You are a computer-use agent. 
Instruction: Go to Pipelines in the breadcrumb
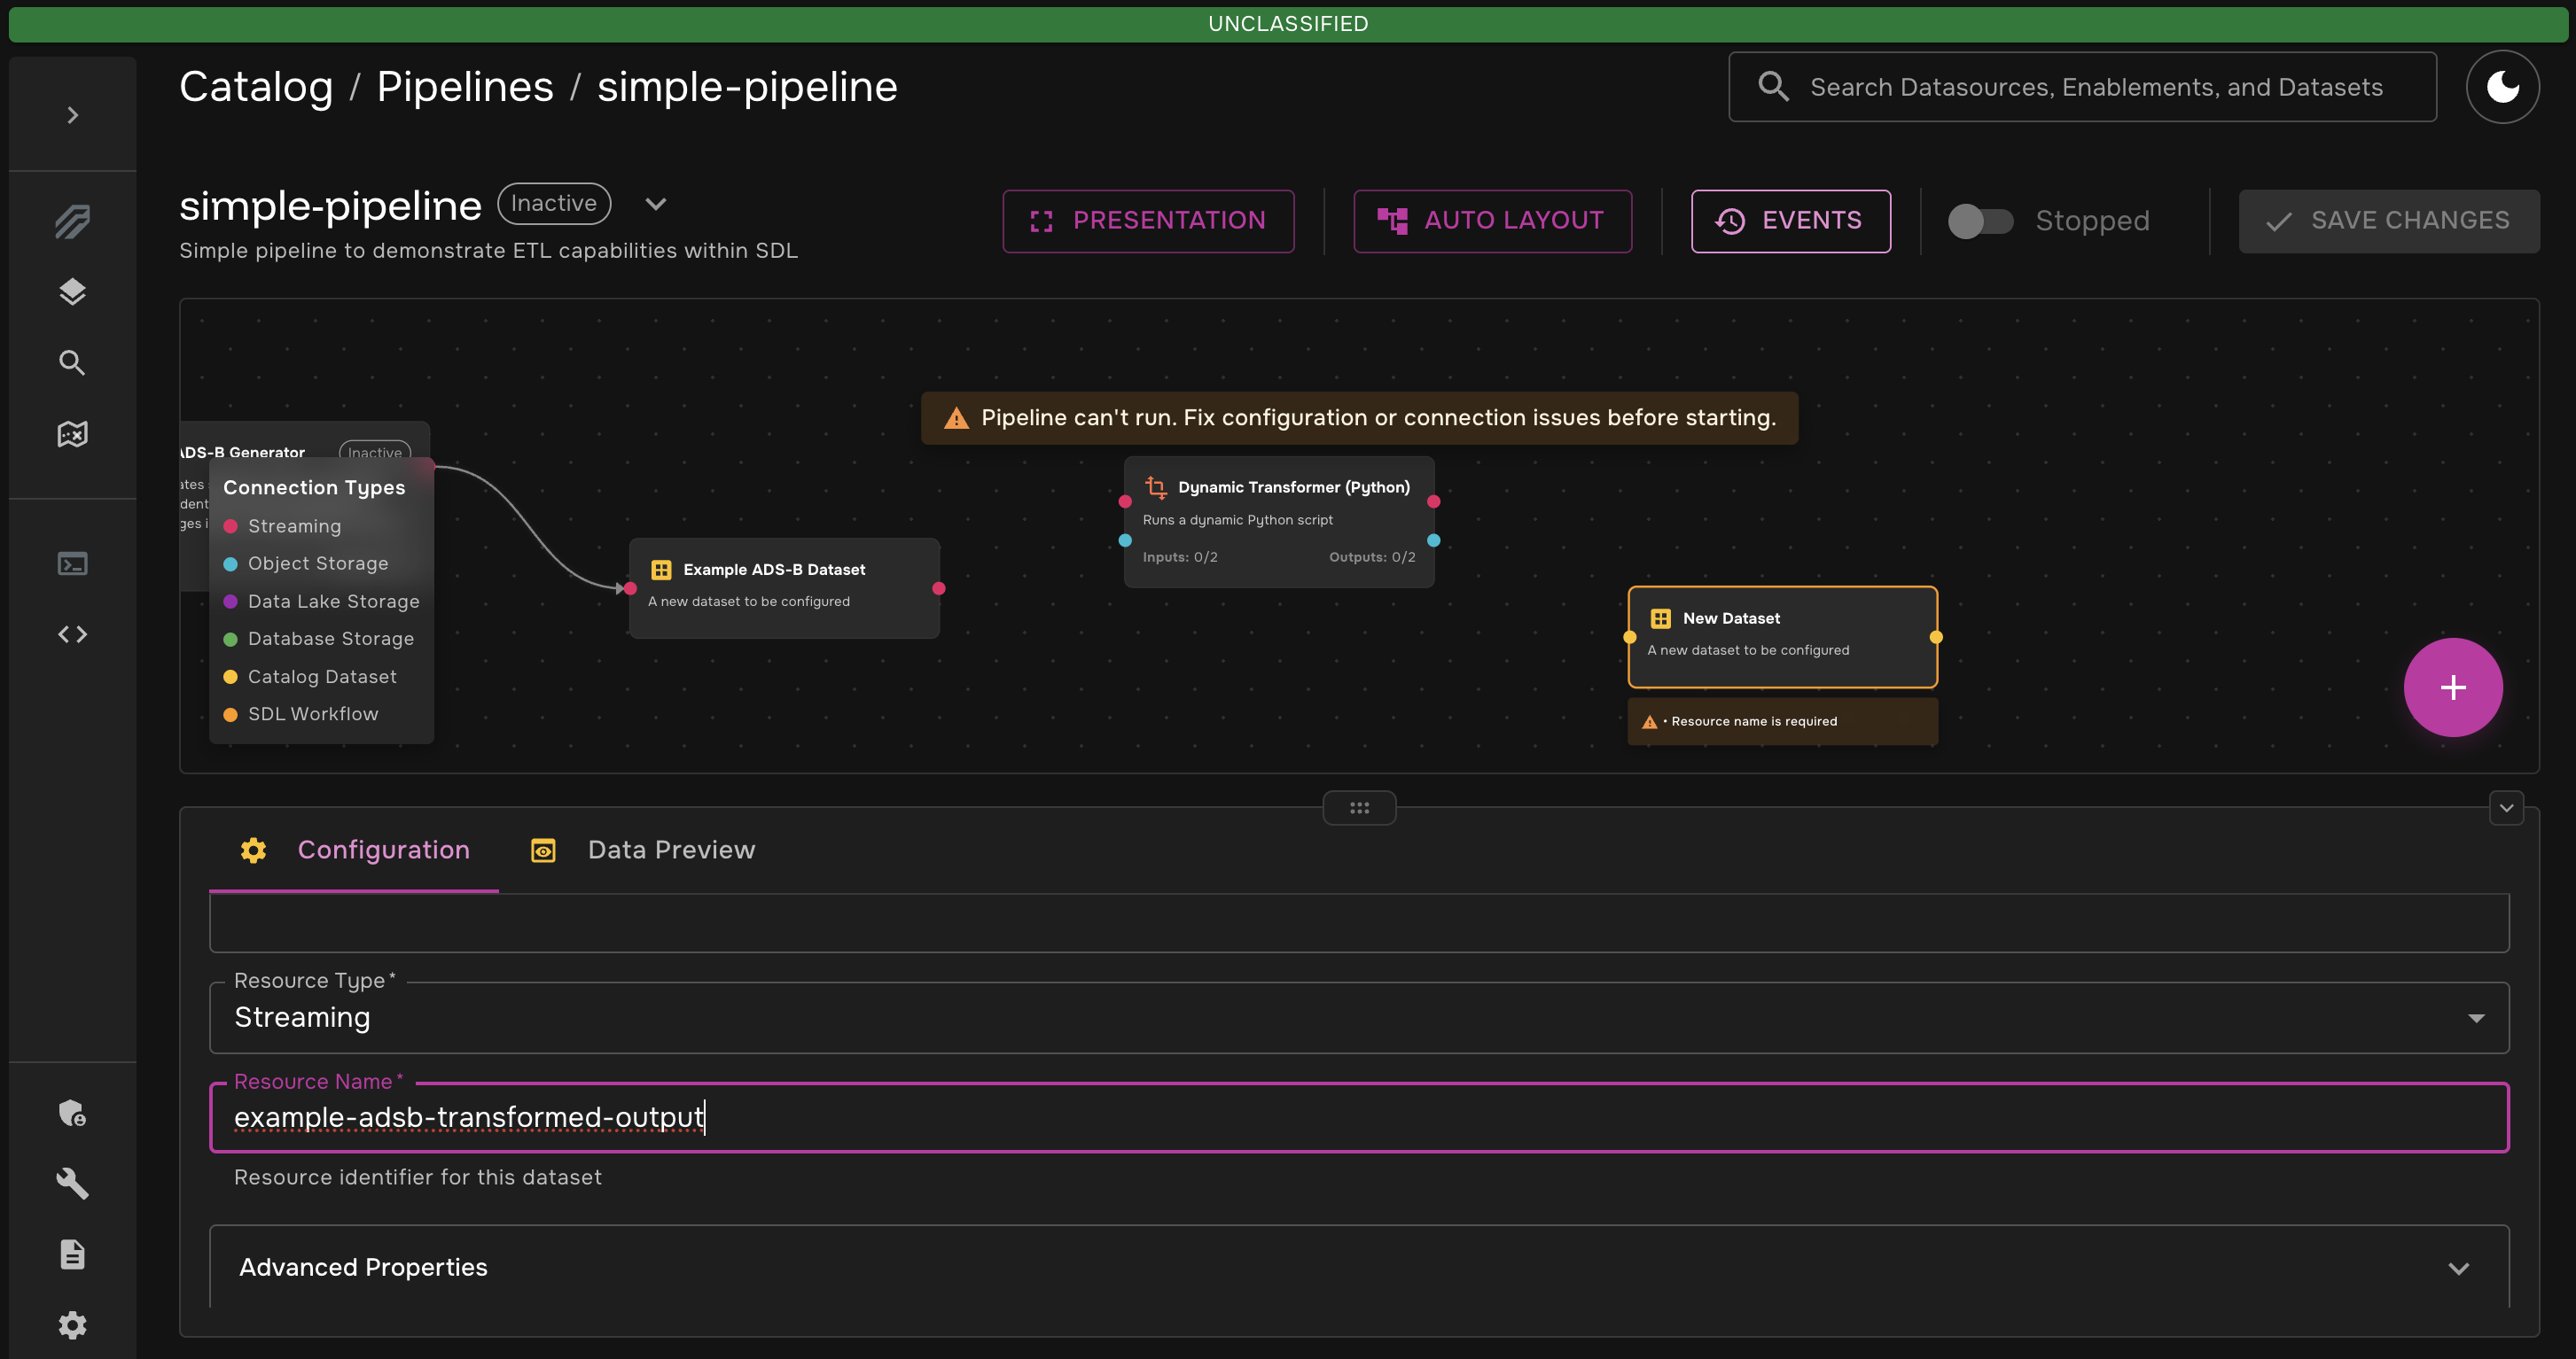pos(465,87)
